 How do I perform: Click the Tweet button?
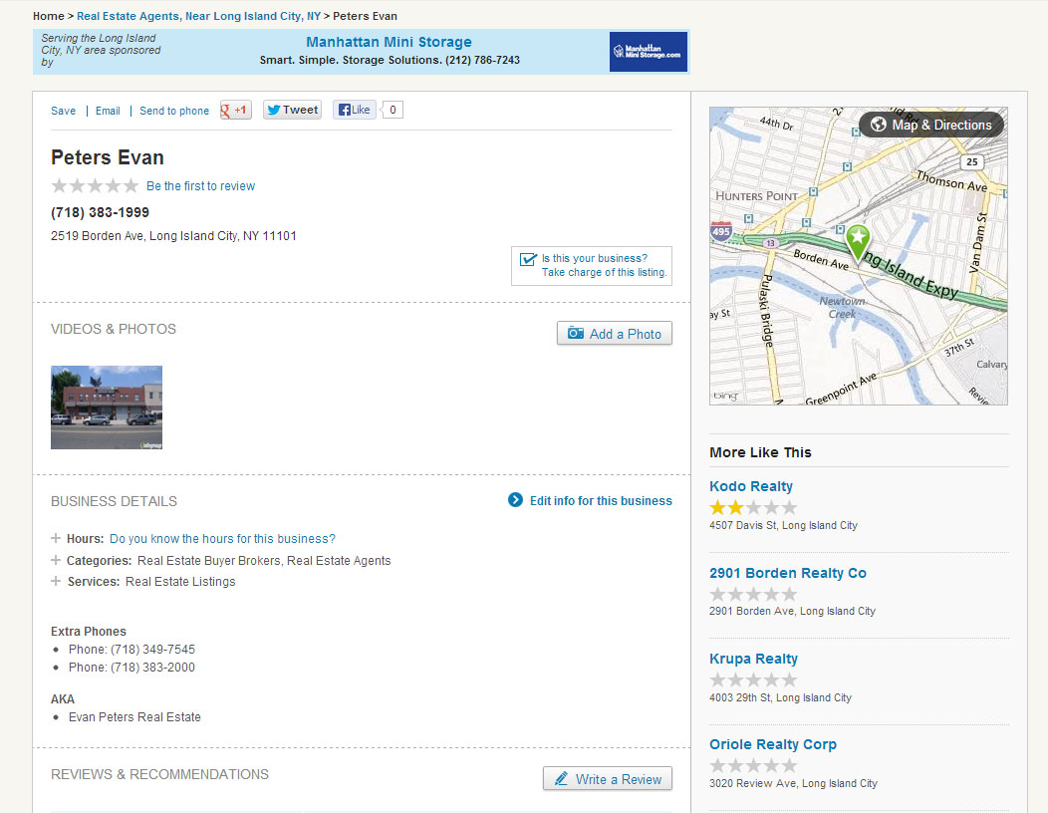tap(292, 111)
